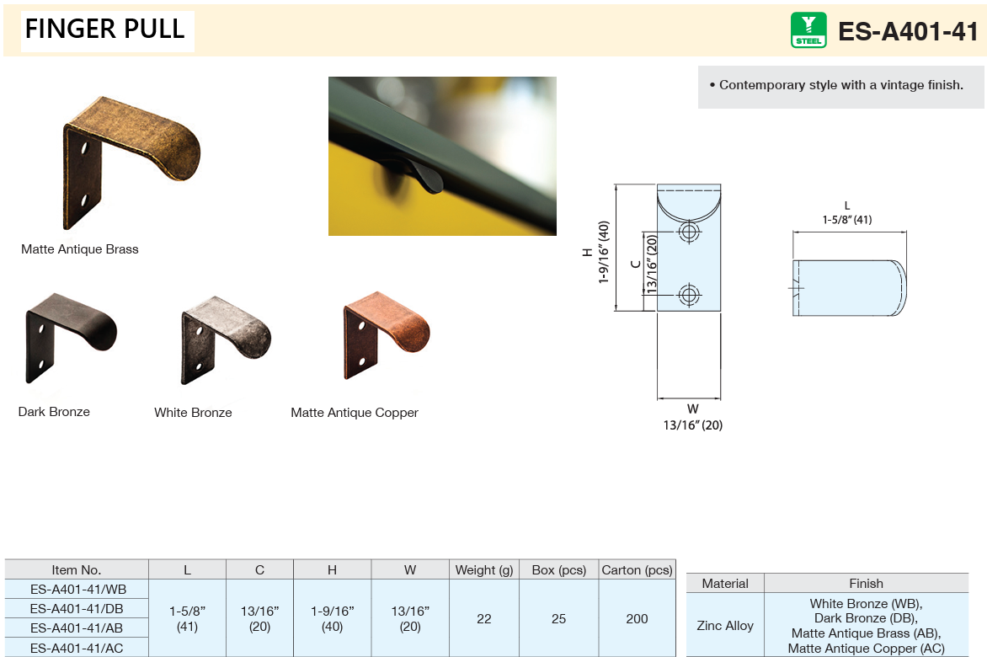Select item ES-A401-41/DB in table
Screen dimensions: 987x657
[x=77, y=608]
